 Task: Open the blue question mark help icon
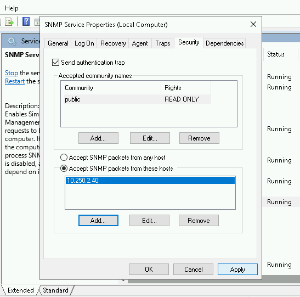pyautogui.click(x=26, y=21)
